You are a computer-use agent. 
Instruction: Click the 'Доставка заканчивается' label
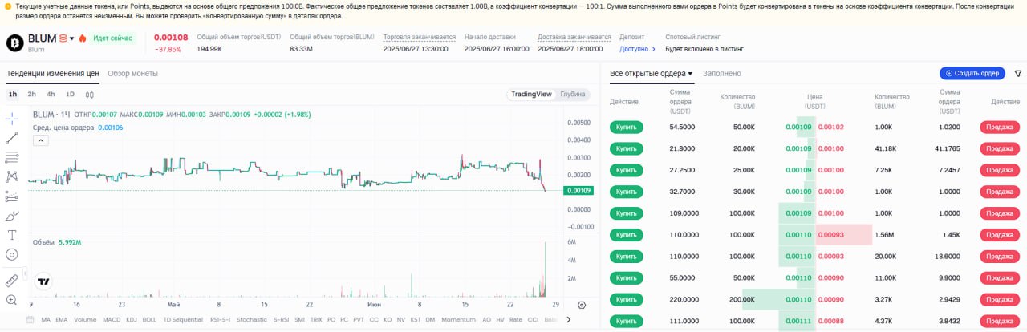[574, 37]
